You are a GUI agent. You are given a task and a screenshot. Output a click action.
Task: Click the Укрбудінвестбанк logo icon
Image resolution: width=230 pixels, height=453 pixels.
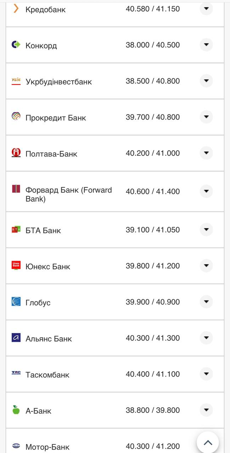(x=16, y=81)
